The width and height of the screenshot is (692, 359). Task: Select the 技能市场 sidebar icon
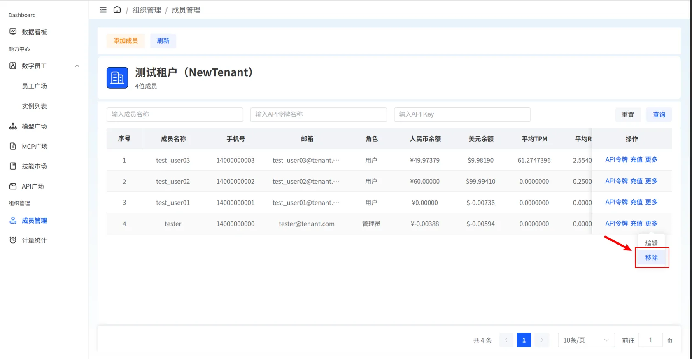[x=13, y=166]
